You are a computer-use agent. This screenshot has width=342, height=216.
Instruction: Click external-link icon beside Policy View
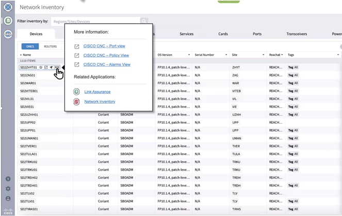coord(77,56)
